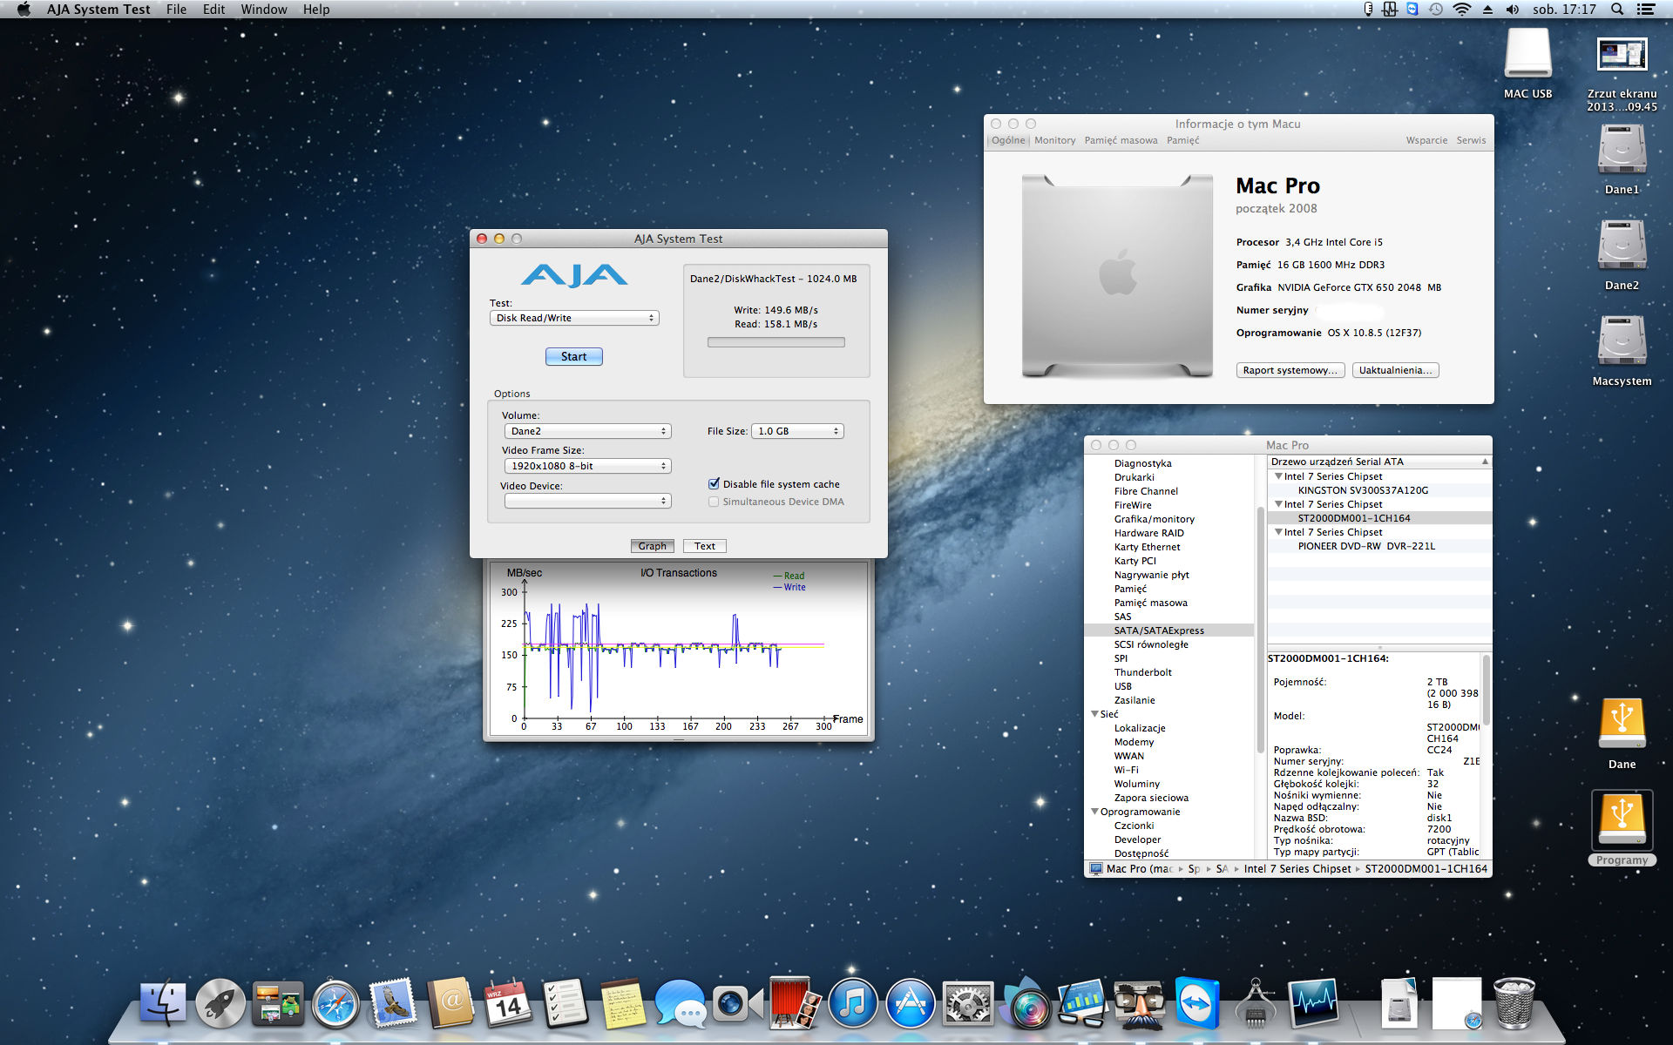The image size is (1673, 1045).
Task: Switch to the Pamięć masowa tab
Action: (x=1121, y=140)
